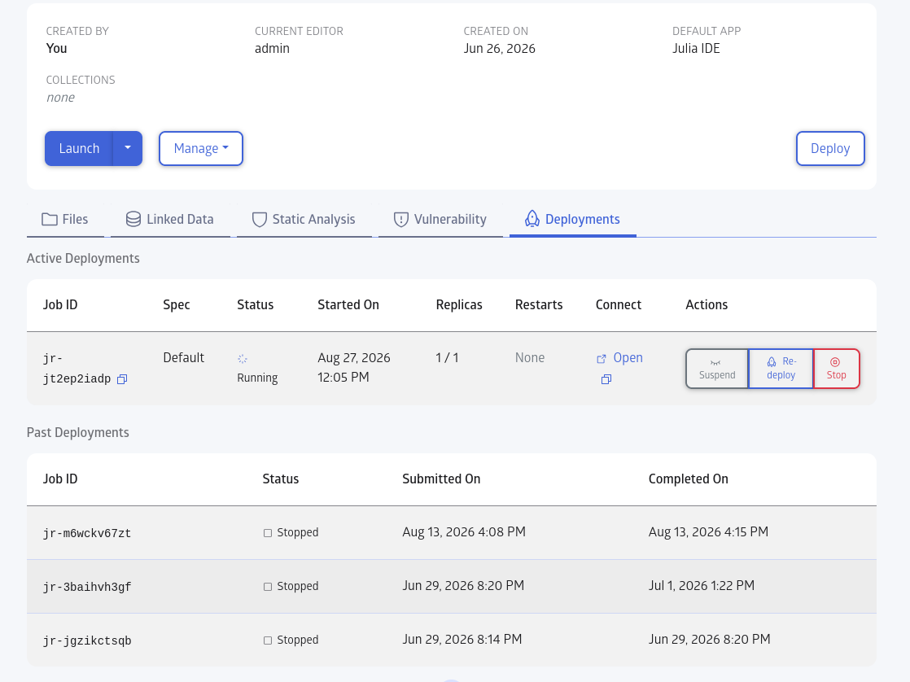910x682 pixels.
Task: Click Aug 13, 2026 4:08 PM cell
Action: 464,531
